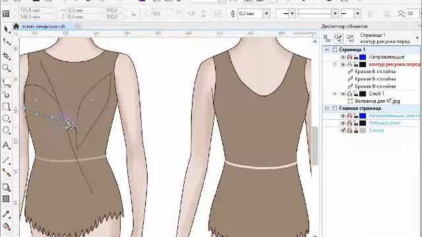Click the Y position field 148,5 мм
This screenshot has width=422, height=237.
tap(36, 16)
